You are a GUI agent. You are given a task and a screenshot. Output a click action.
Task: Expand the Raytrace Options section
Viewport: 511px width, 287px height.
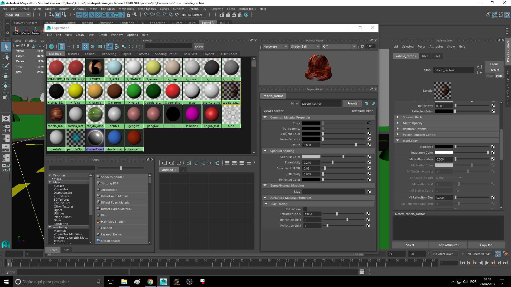(x=398, y=129)
